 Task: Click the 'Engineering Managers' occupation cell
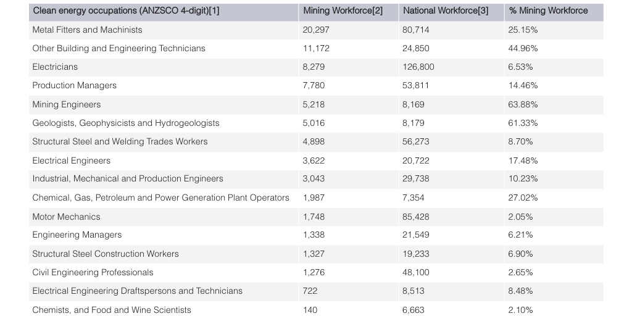click(x=77, y=235)
